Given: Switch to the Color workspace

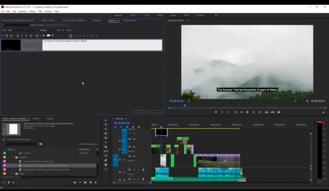Looking at the screenshot, I should [x=147, y=15].
